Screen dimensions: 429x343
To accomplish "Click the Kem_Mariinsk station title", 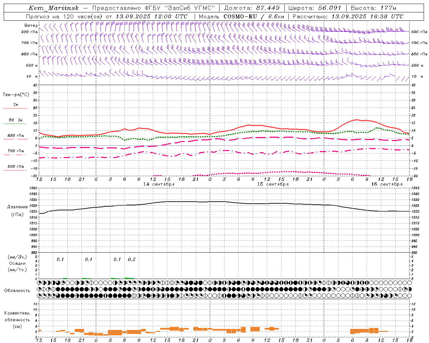I will [54, 8].
